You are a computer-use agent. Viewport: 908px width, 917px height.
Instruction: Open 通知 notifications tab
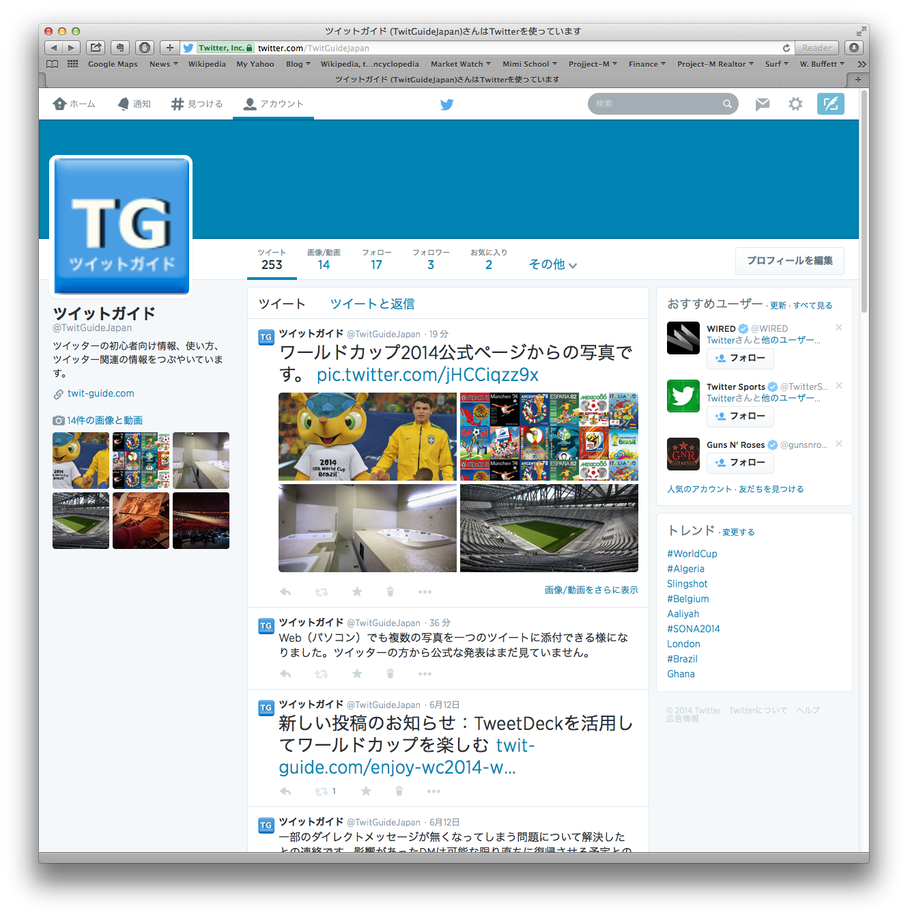tap(134, 104)
